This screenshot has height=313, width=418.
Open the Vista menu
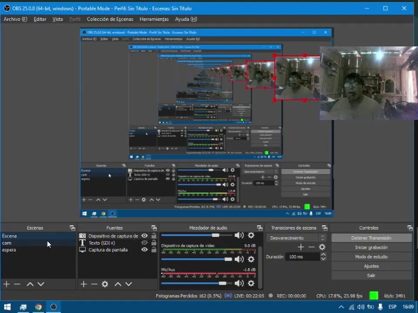tap(57, 19)
